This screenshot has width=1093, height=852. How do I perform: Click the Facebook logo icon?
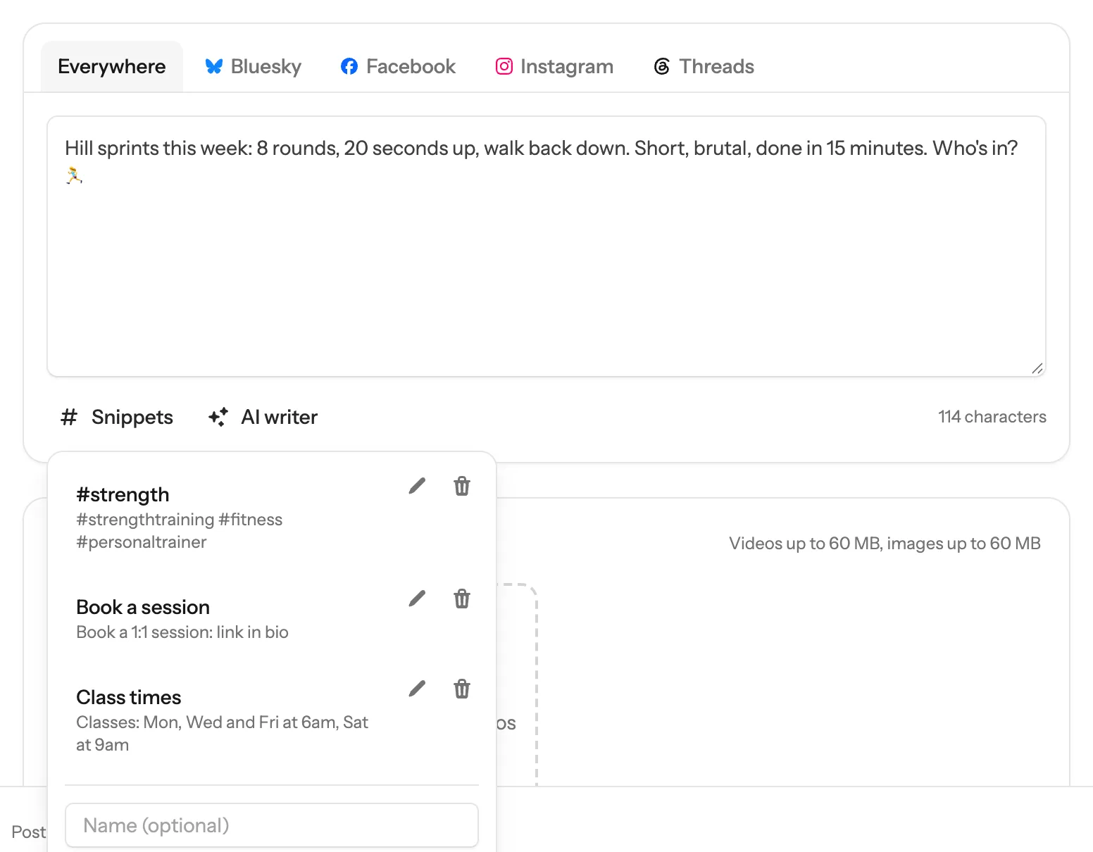(349, 66)
